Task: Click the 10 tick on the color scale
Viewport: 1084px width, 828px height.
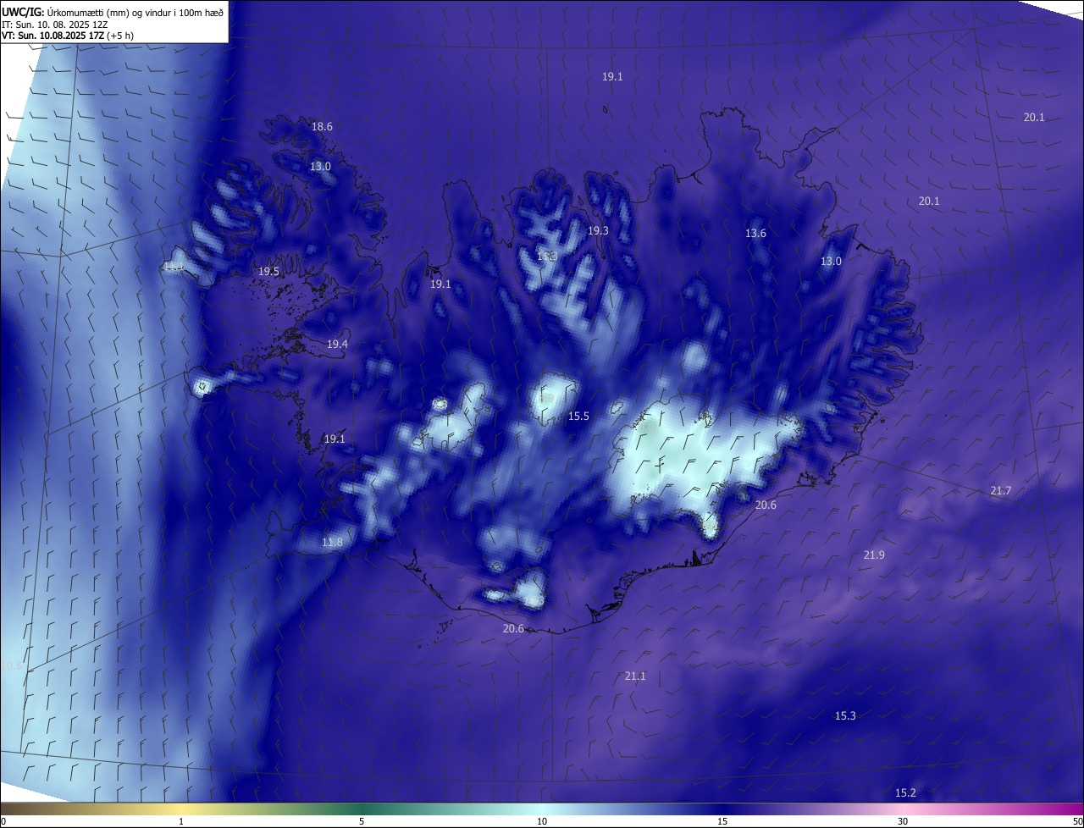Action: click(542, 821)
